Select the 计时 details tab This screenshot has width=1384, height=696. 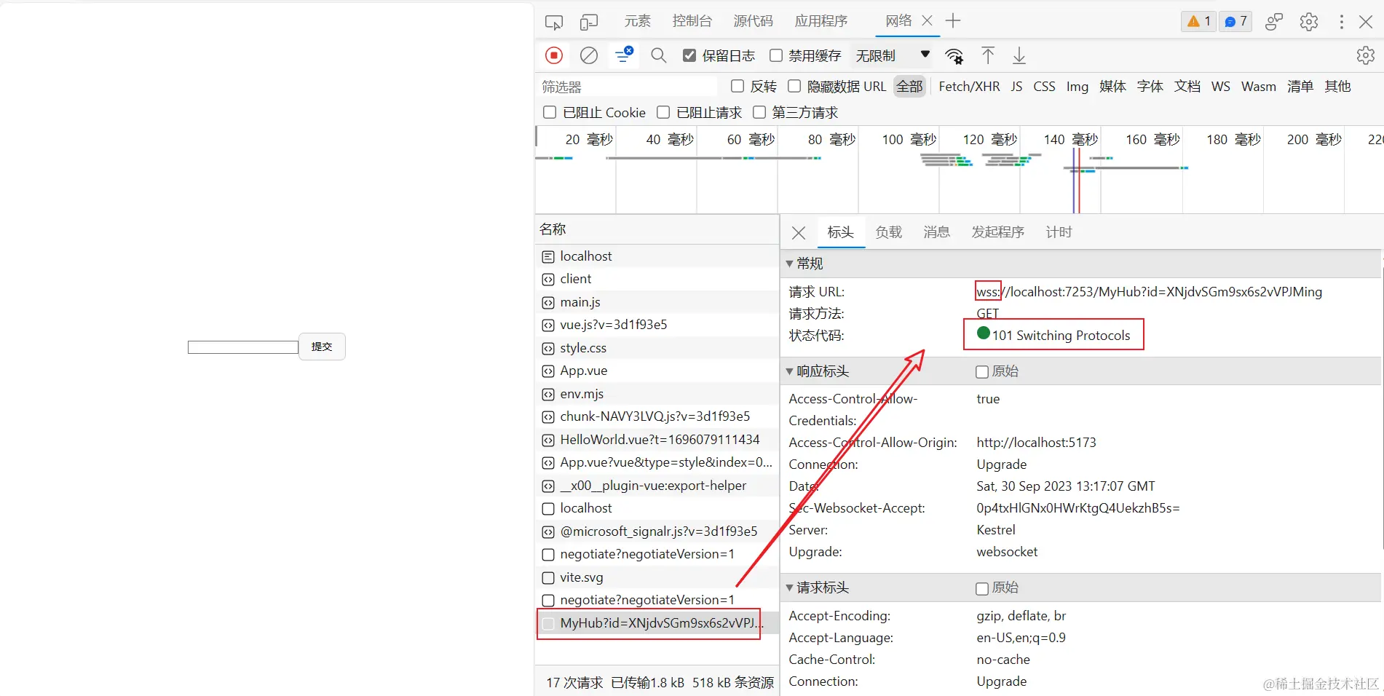pyautogui.click(x=1059, y=232)
